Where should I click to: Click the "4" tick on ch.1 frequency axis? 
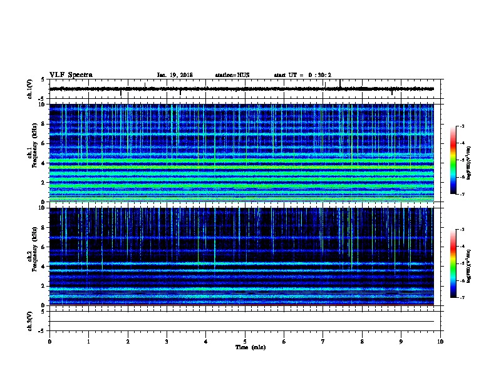coord(43,163)
